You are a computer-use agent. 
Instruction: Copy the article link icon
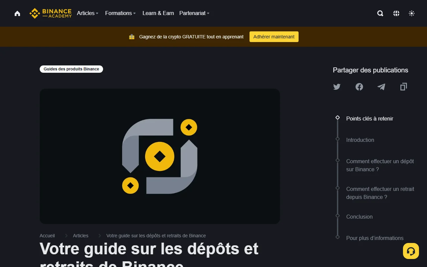(404, 87)
